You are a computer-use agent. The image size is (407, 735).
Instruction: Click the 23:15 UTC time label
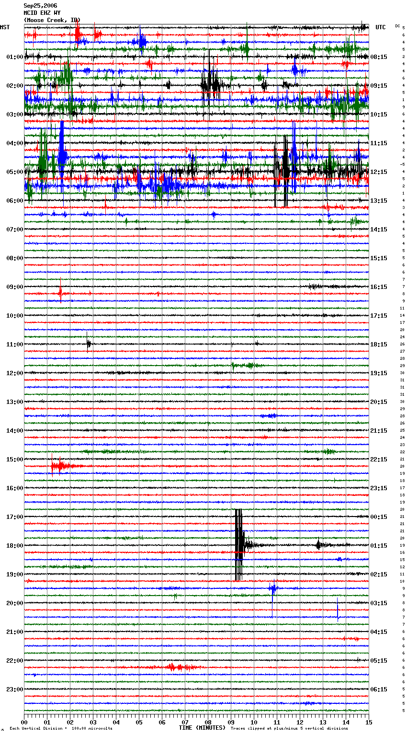click(379, 488)
